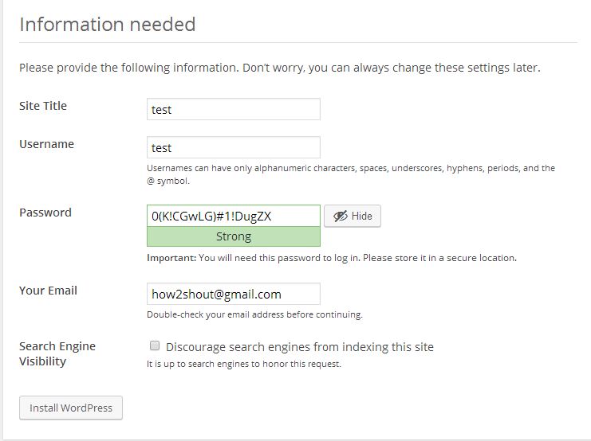Click the green Strong password strength bar
The image size is (591, 441).
click(x=234, y=236)
